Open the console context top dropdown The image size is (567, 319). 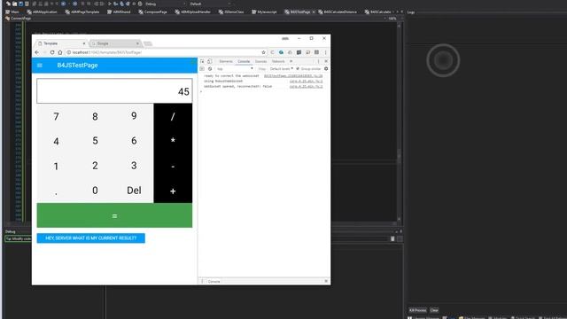pyautogui.click(x=234, y=69)
